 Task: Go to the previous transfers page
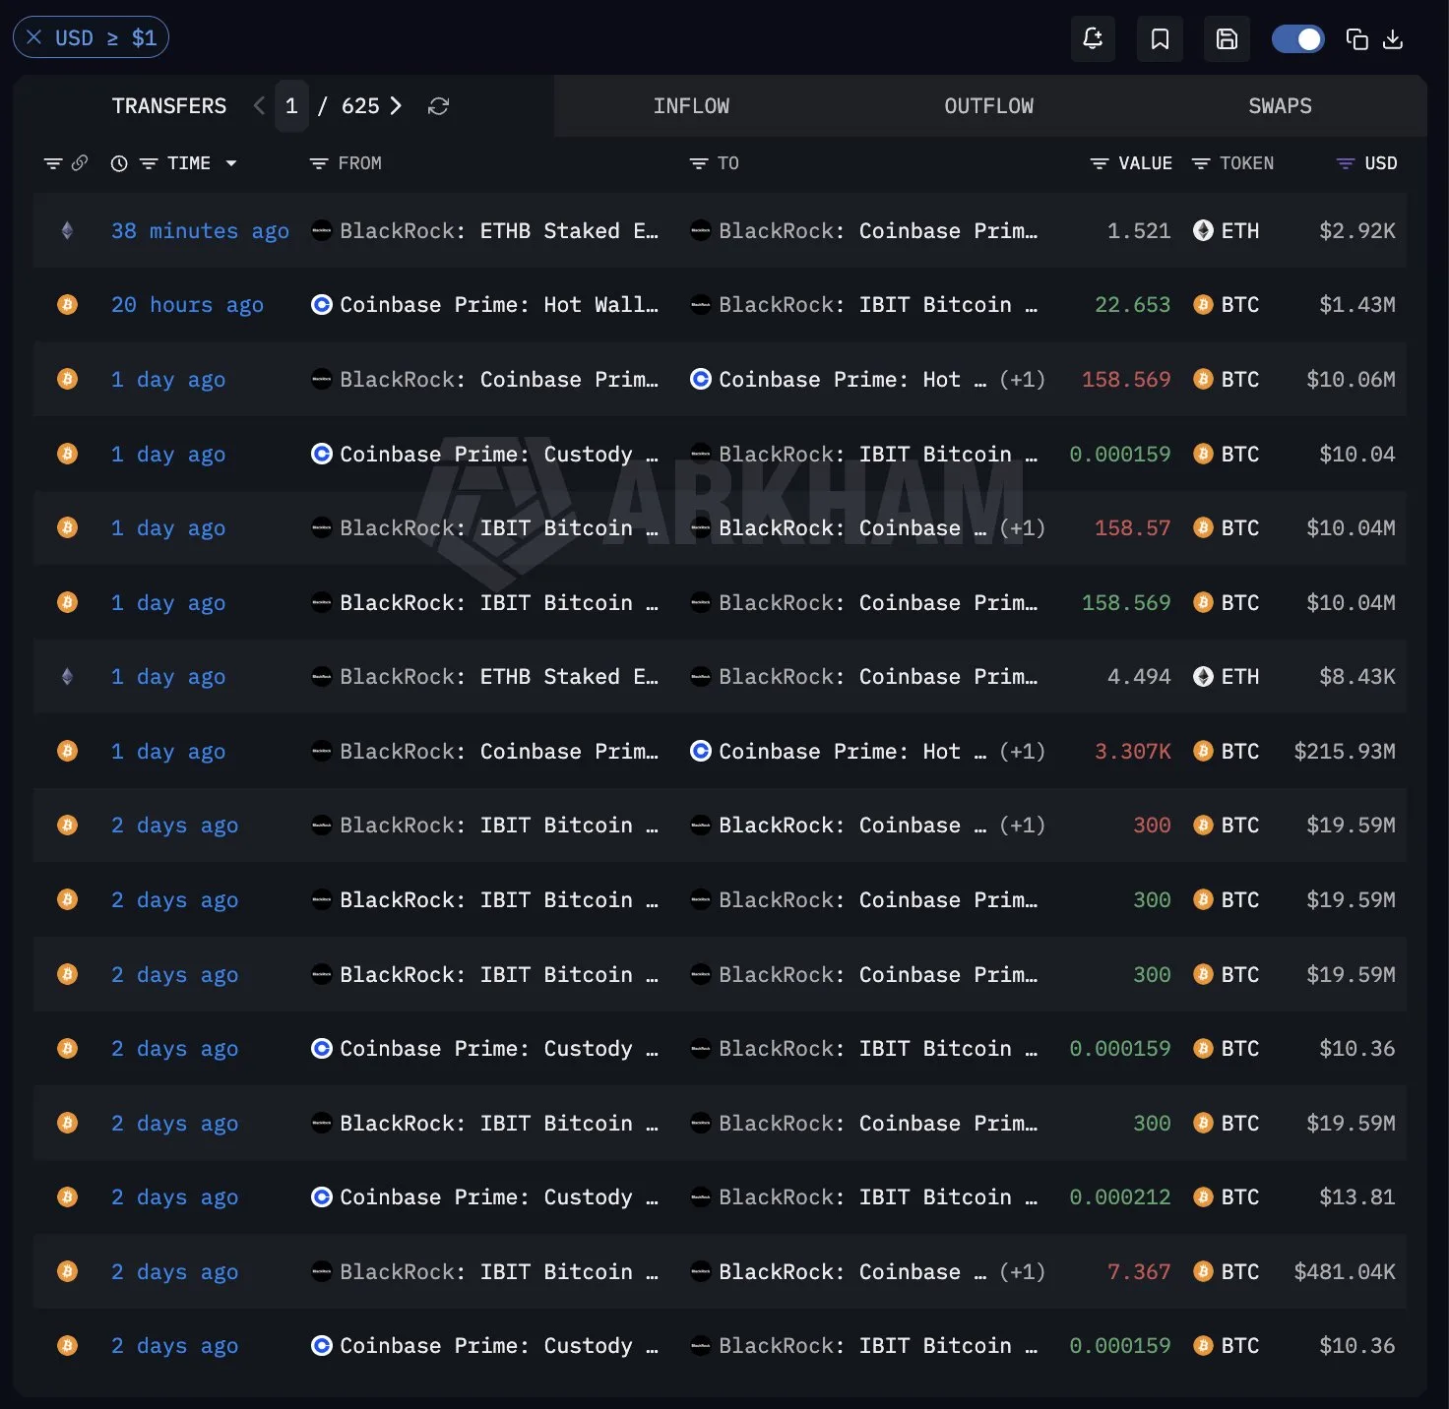coord(259,106)
